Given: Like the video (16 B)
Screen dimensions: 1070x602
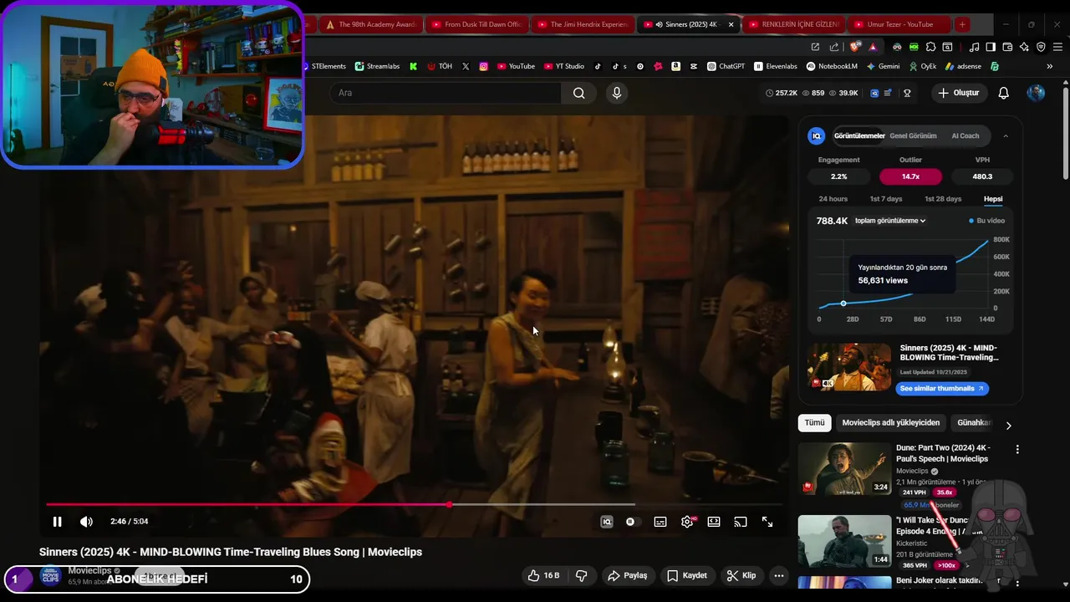Looking at the screenshot, I should (x=543, y=575).
